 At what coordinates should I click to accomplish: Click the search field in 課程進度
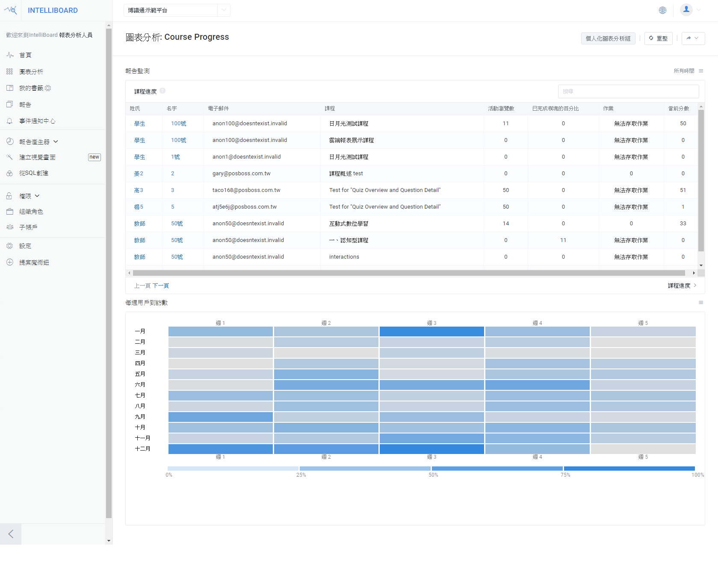(628, 91)
